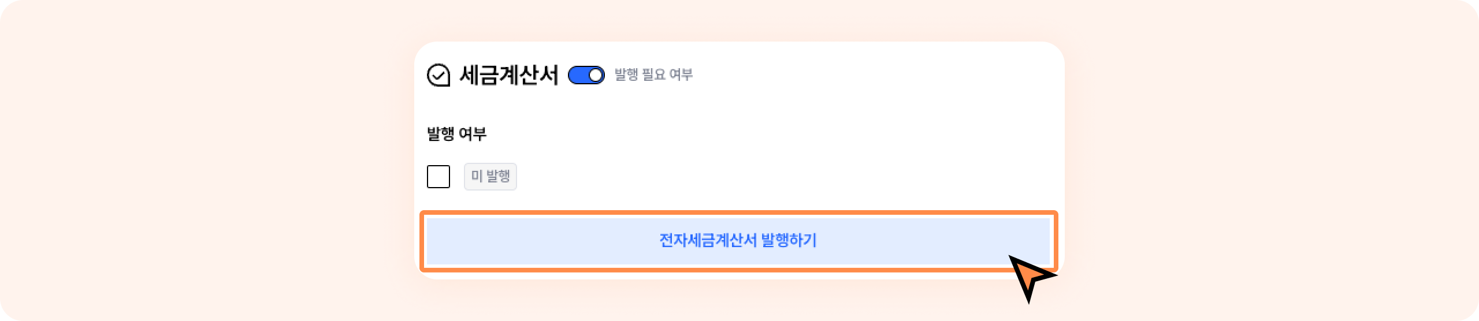
Task: Click the circular checkmark icon in header
Action: 439,75
